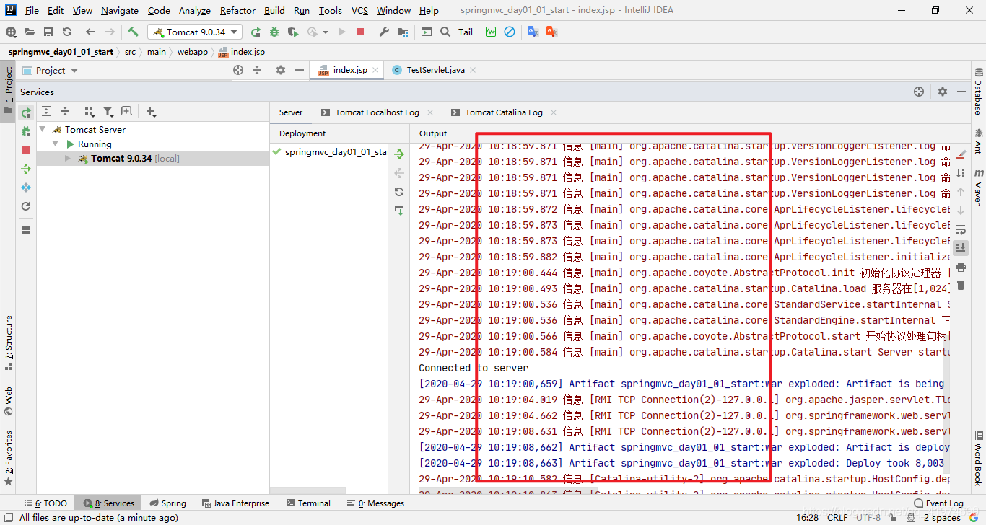Open the Tomcat 9.0.34 run configuration dropdown
986x525 pixels.
tap(194, 32)
